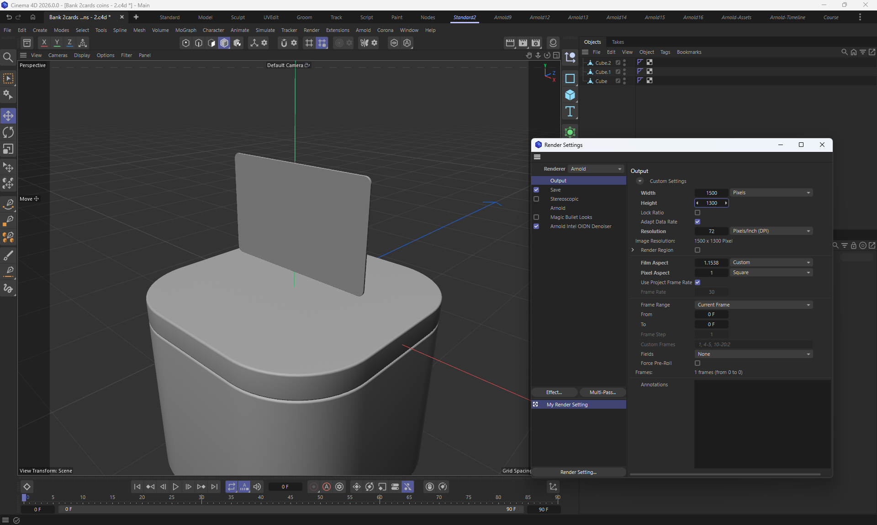Click the Record Active Objects button
The image size is (877, 525).
313,487
